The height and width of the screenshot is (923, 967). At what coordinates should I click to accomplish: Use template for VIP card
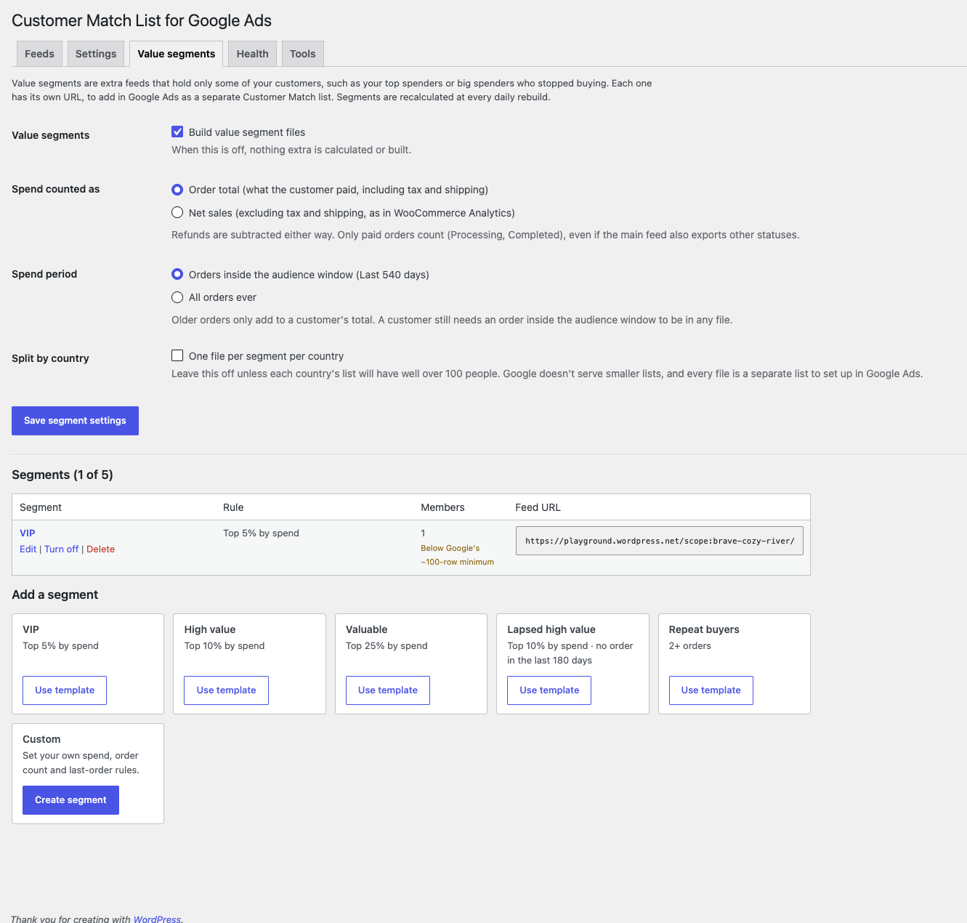coord(65,690)
